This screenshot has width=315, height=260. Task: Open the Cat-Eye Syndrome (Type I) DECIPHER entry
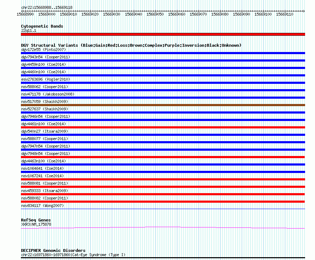tap(73, 255)
